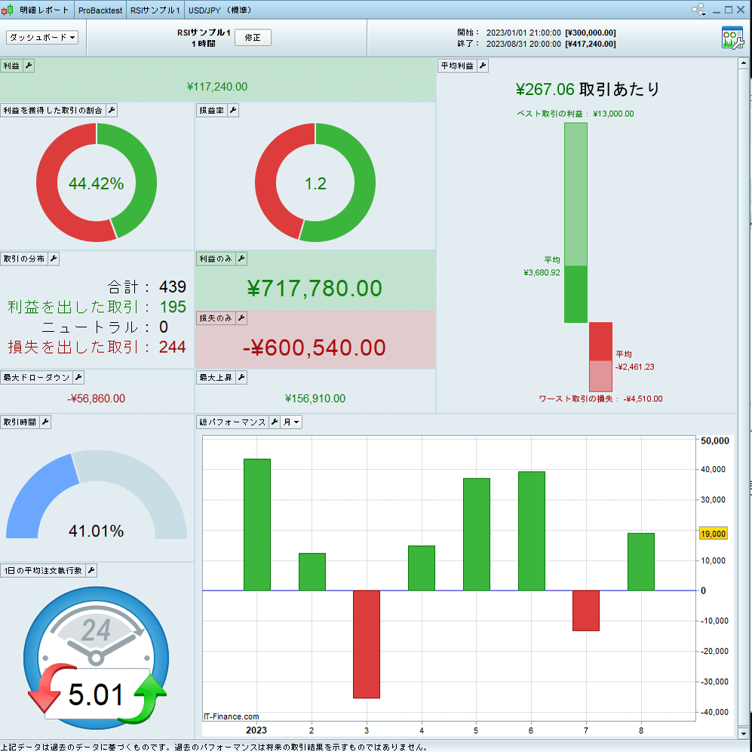The image size is (752, 752).
Task: Open wrench settings for 平均利益 panel
Action: pos(483,66)
